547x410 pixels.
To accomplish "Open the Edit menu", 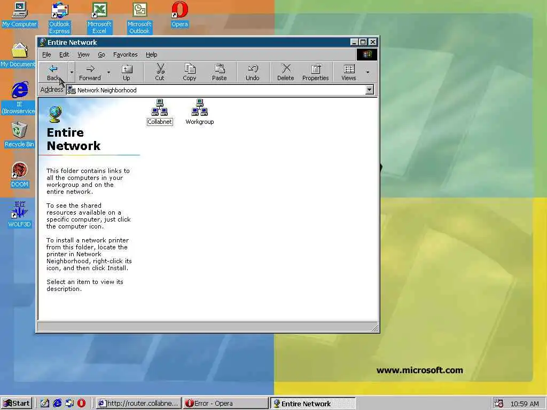I will 64,54.
